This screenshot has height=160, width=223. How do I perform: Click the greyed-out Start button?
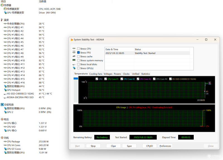point(77,146)
